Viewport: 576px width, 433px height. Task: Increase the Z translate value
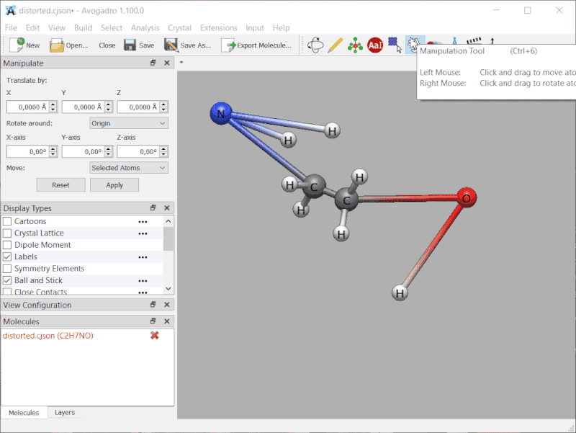(164, 104)
